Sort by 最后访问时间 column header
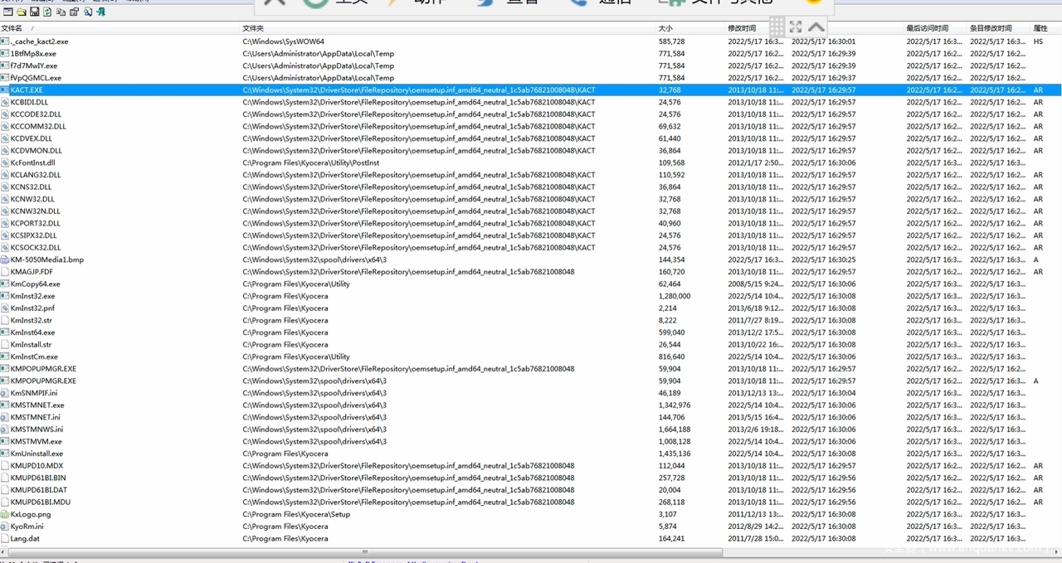Screen dimensions: 1062x563 (927, 29)
